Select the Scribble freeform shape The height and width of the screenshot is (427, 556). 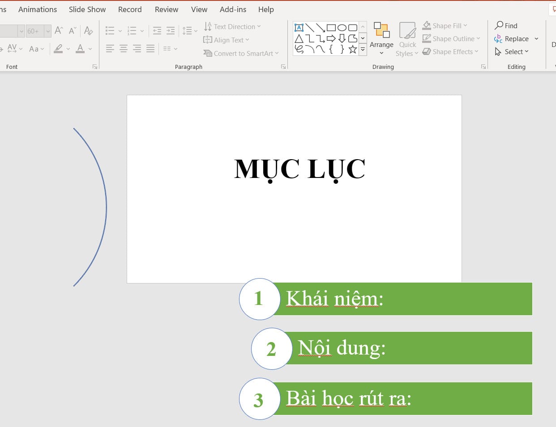click(299, 49)
